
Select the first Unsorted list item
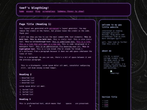pyautogui.click(x=28, y=78)
